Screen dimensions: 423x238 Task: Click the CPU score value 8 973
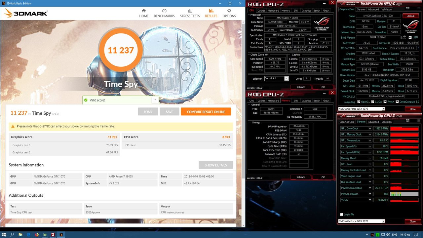[226, 137]
